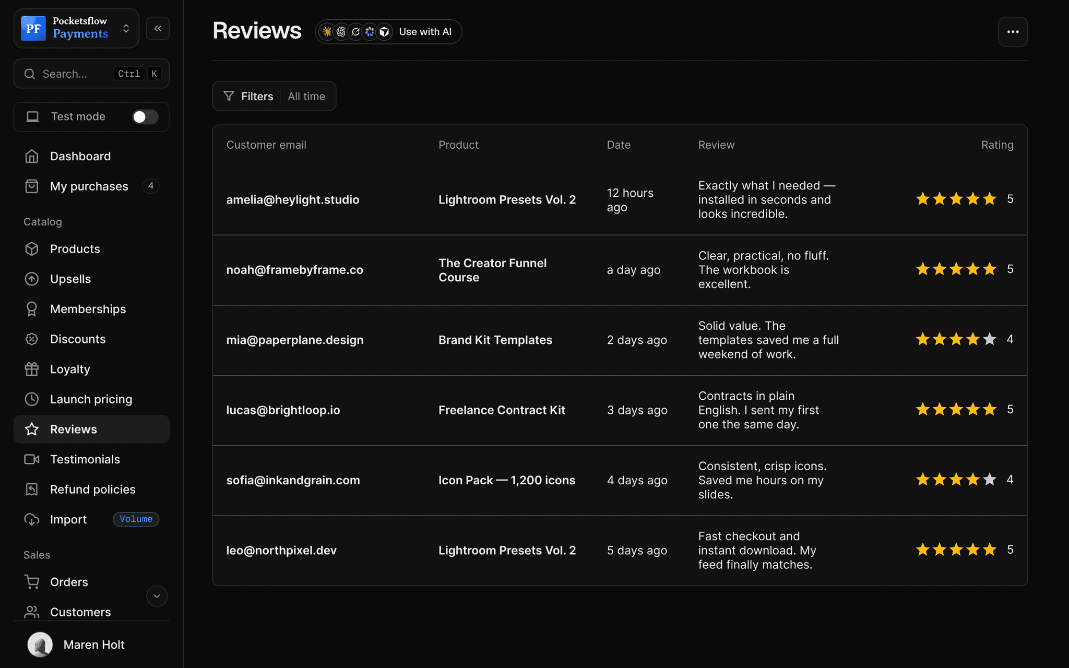Navigate to Launch pricing
This screenshot has height=668, width=1069.
[x=91, y=399]
